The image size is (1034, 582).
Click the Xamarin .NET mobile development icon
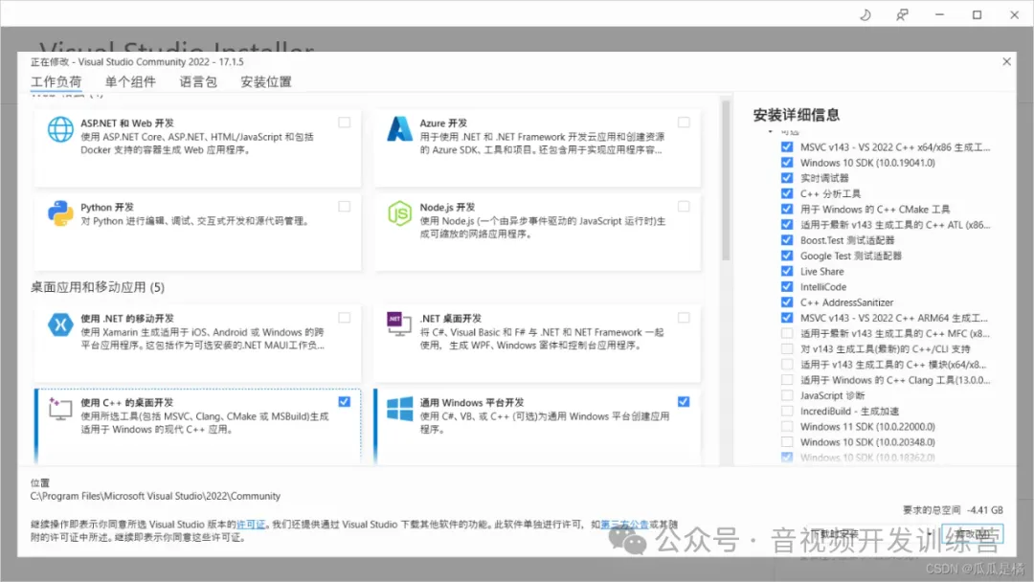61,325
